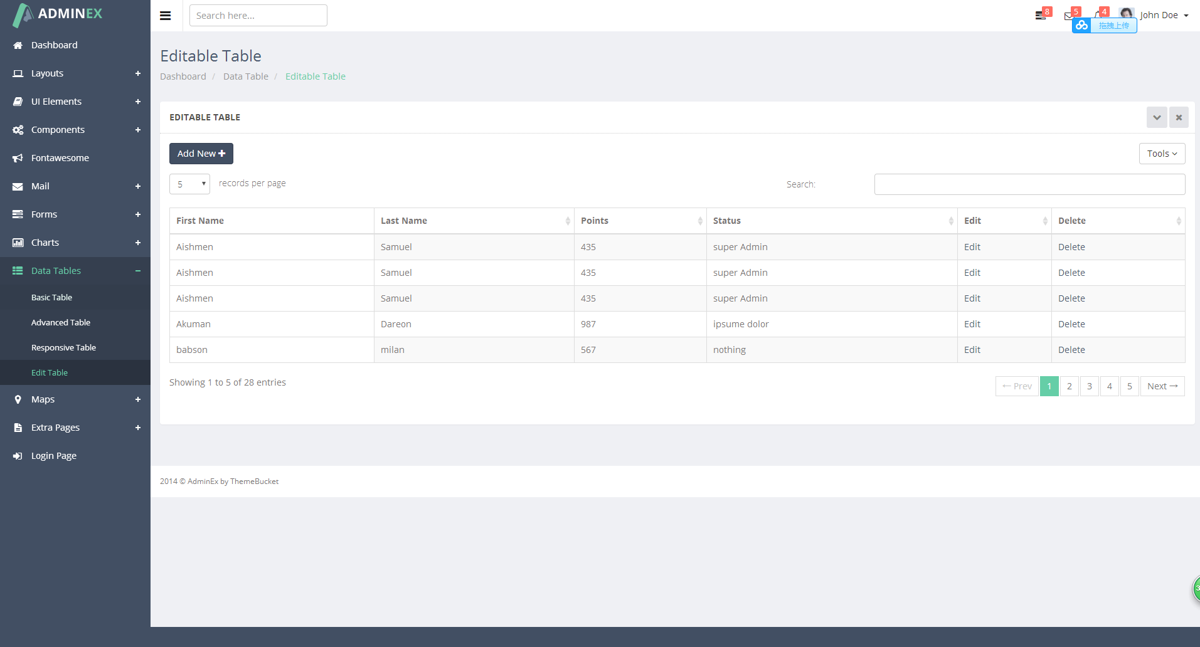Expand the UI Elements sidebar menu
The image size is (1200, 647).
click(75, 102)
